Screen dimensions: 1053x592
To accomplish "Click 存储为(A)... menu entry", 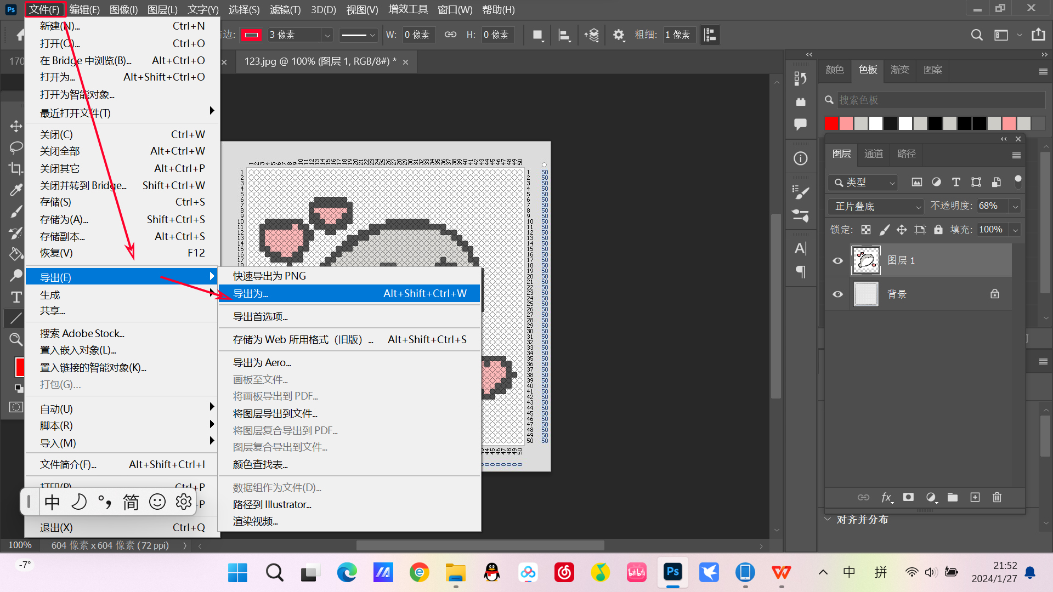I will tap(122, 219).
